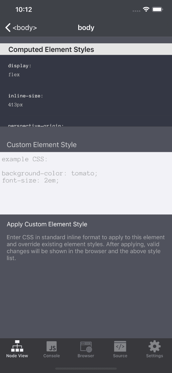Viewport: 172px width, 373px height.
Task: Open the JS Console icon
Action: click(x=52, y=346)
